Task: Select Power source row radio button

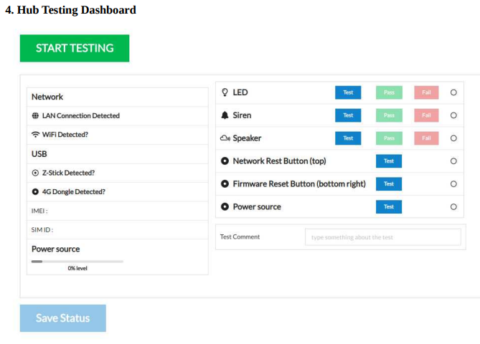Action: coord(453,206)
